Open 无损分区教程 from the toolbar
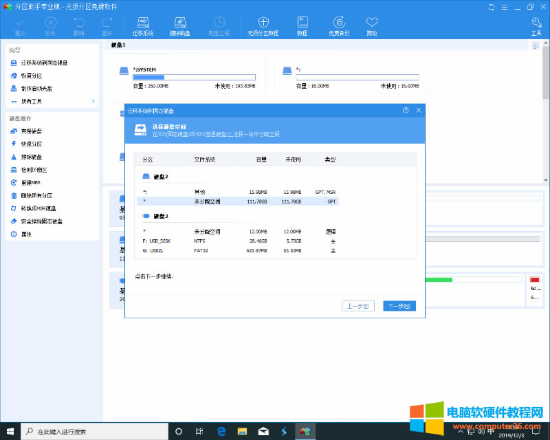 pos(263,26)
